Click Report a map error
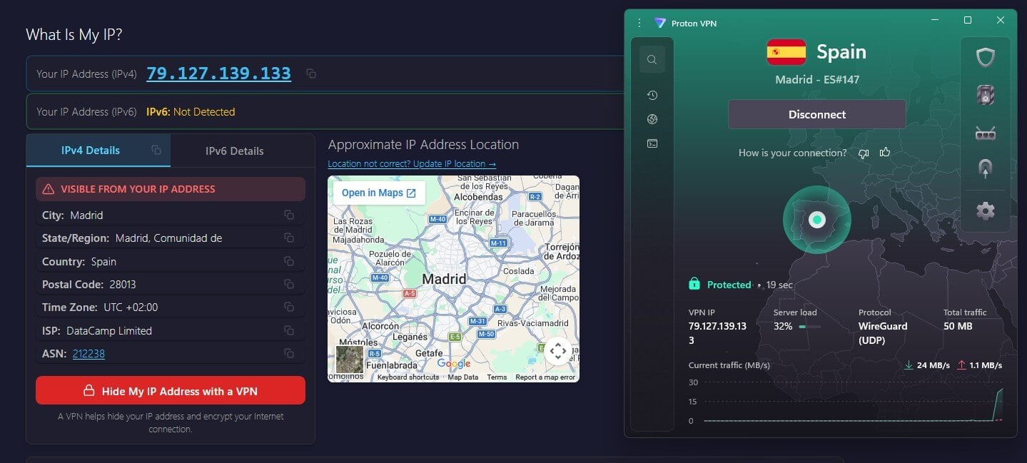This screenshot has height=463, width=1027. point(545,377)
